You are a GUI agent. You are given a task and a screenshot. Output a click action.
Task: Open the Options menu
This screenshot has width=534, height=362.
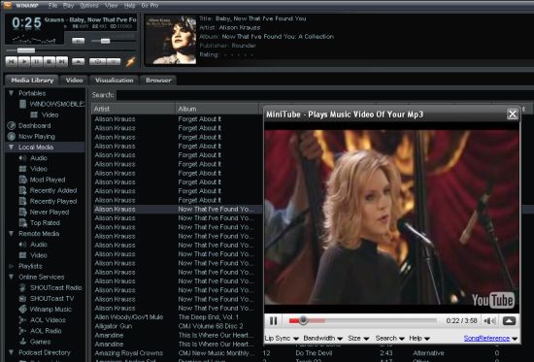(89, 6)
